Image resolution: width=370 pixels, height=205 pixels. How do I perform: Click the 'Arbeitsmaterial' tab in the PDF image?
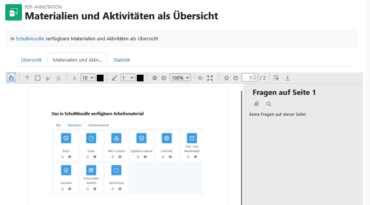point(98,125)
